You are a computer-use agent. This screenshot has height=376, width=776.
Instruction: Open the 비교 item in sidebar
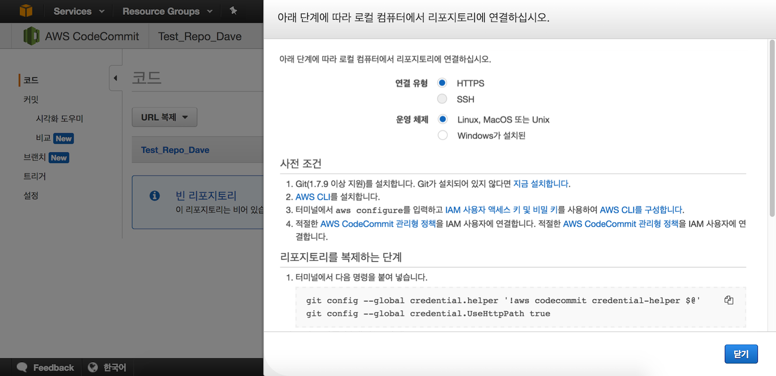[x=43, y=138]
